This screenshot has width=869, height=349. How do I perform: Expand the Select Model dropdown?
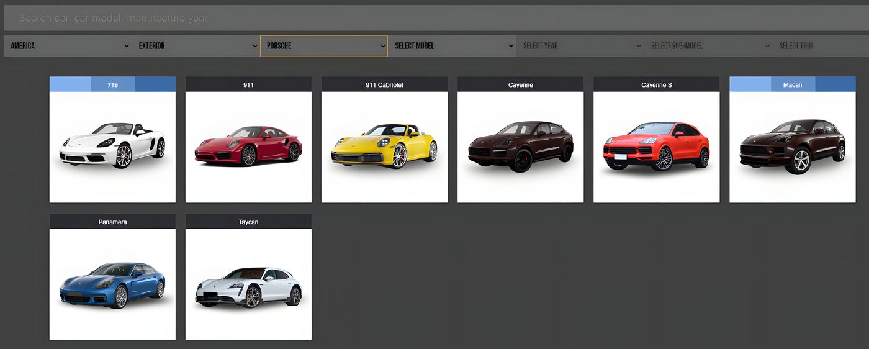(x=452, y=46)
